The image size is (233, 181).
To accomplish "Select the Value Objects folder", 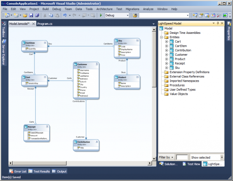I will pyautogui.click(x=179, y=94).
